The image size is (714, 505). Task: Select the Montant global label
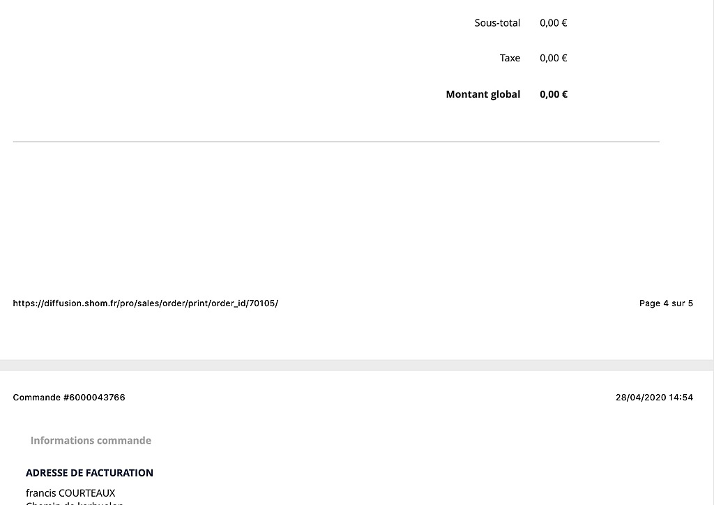[483, 94]
